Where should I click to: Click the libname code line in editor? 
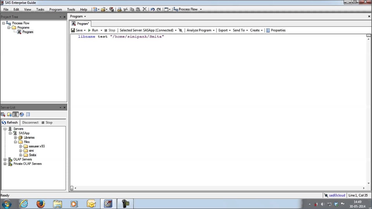tap(121, 37)
